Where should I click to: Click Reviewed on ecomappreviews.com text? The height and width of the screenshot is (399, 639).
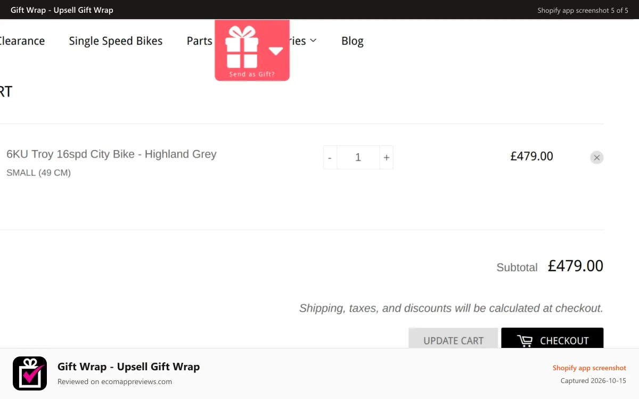[x=115, y=381]
